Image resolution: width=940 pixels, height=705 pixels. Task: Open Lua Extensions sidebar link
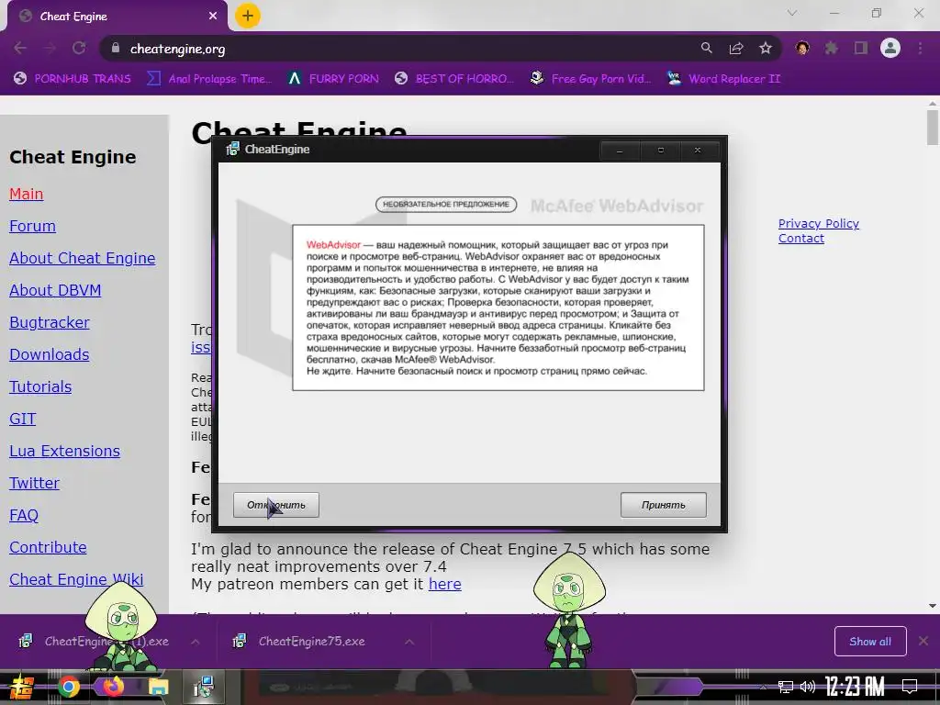point(65,451)
